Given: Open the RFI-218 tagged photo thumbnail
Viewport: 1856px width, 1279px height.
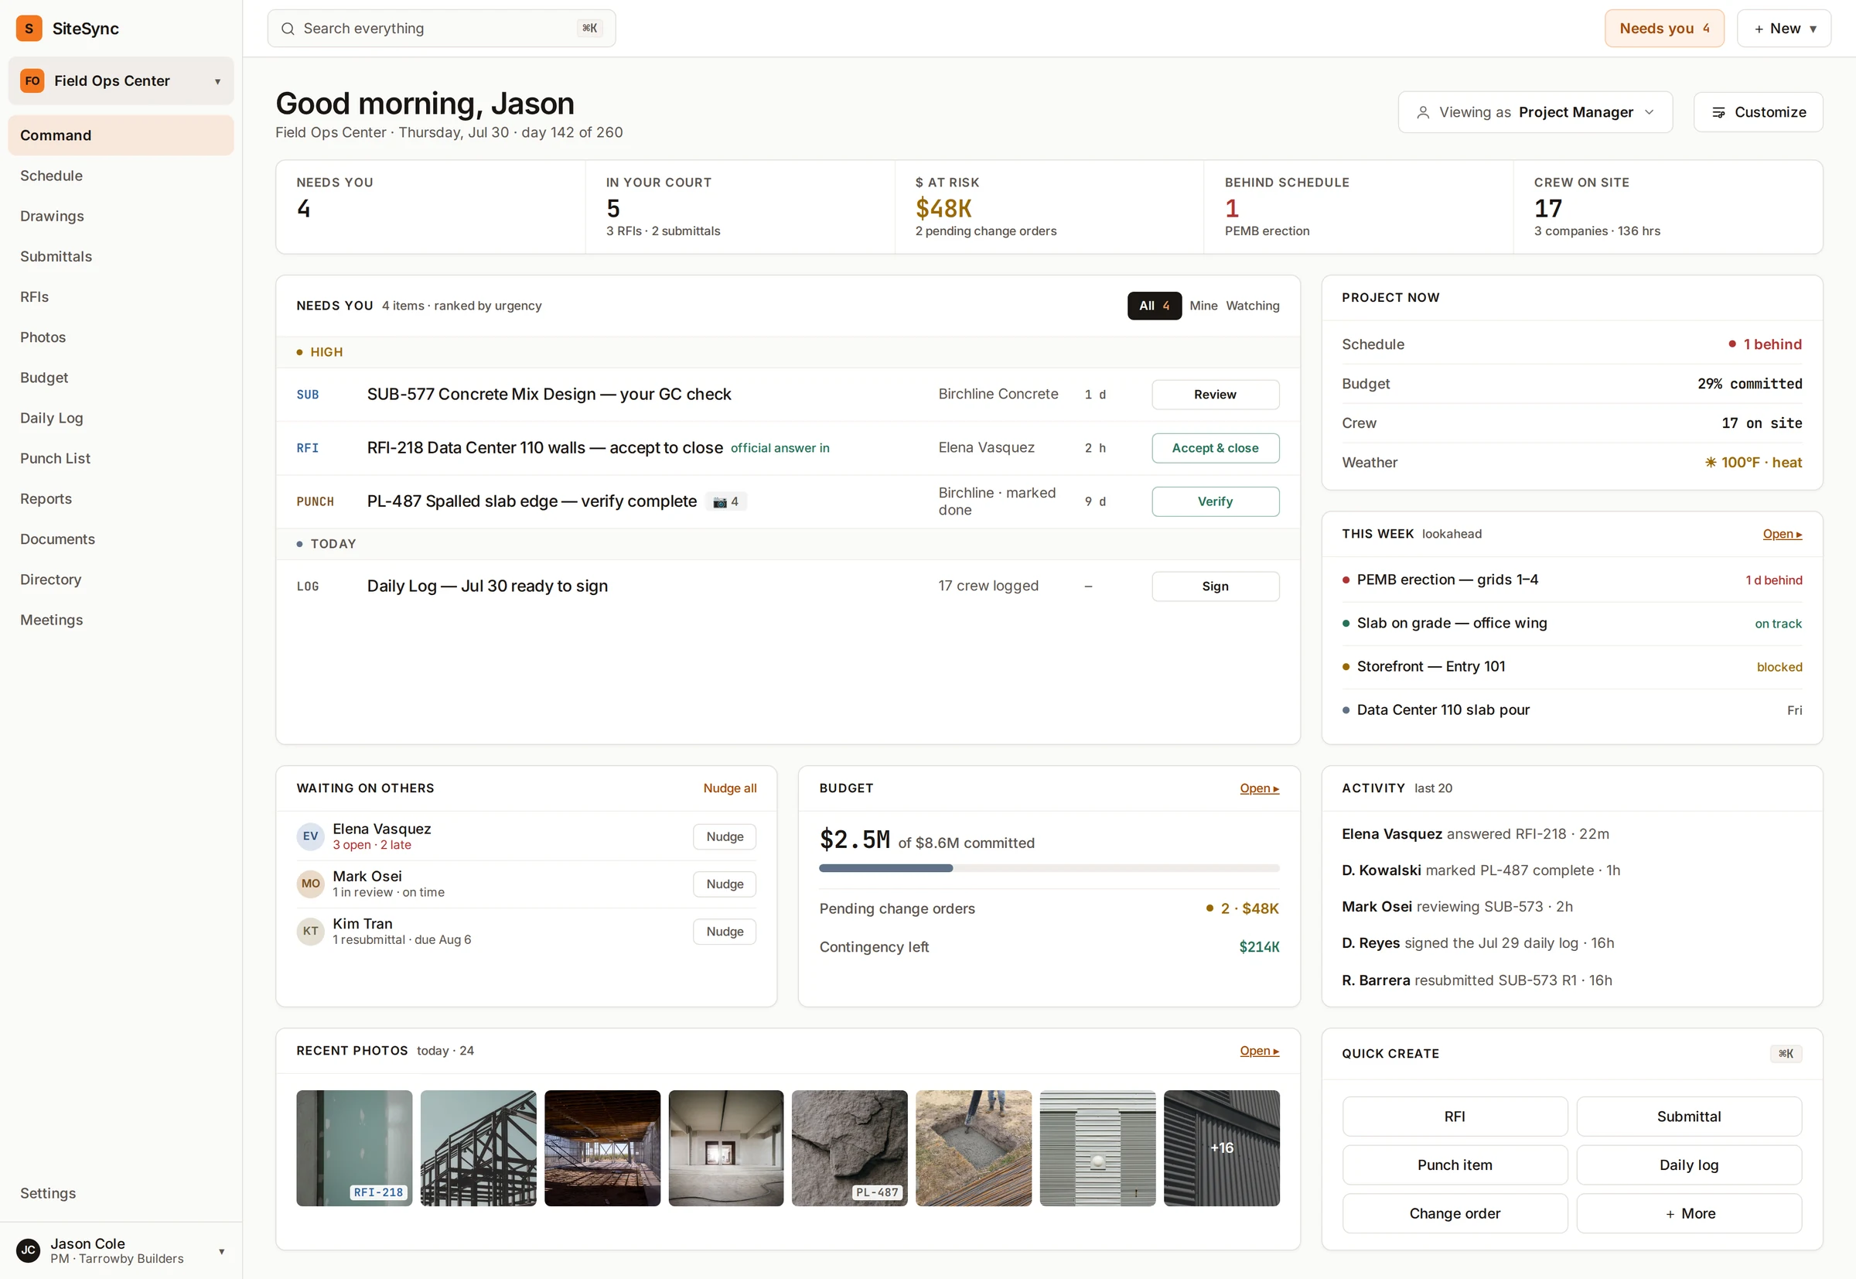Looking at the screenshot, I should [x=354, y=1147].
